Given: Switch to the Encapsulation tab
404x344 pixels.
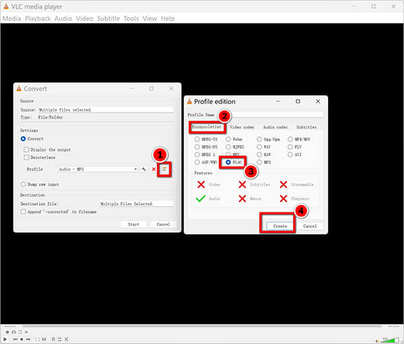Looking at the screenshot, I should [207, 127].
